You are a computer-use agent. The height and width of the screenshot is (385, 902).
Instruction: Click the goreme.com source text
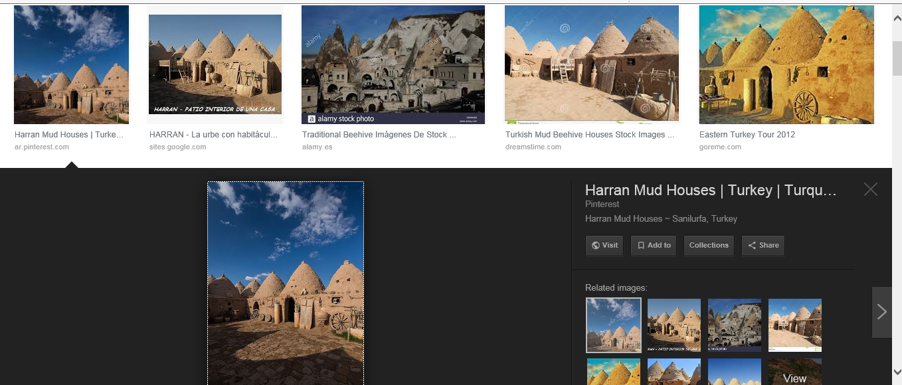click(720, 147)
